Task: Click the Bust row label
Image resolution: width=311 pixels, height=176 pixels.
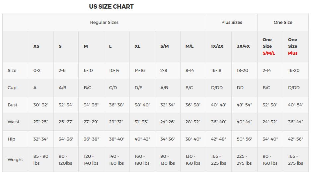Action: 13,105
